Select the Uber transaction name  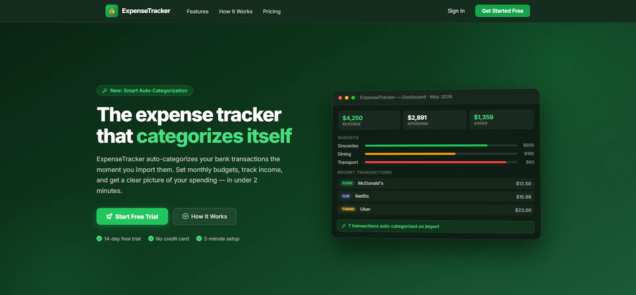[x=365, y=209]
